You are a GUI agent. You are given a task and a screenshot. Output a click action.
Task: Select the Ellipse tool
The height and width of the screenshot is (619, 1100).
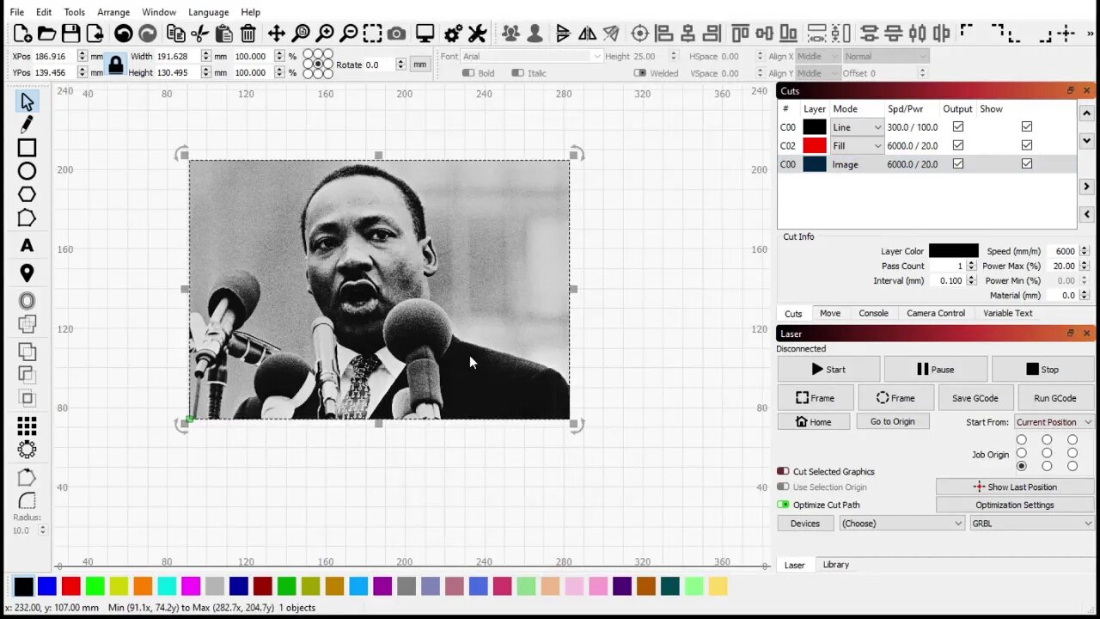click(x=27, y=171)
